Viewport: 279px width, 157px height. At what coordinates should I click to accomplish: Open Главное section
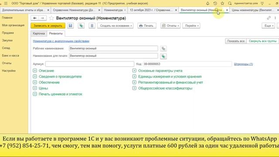(x=7, y=17)
